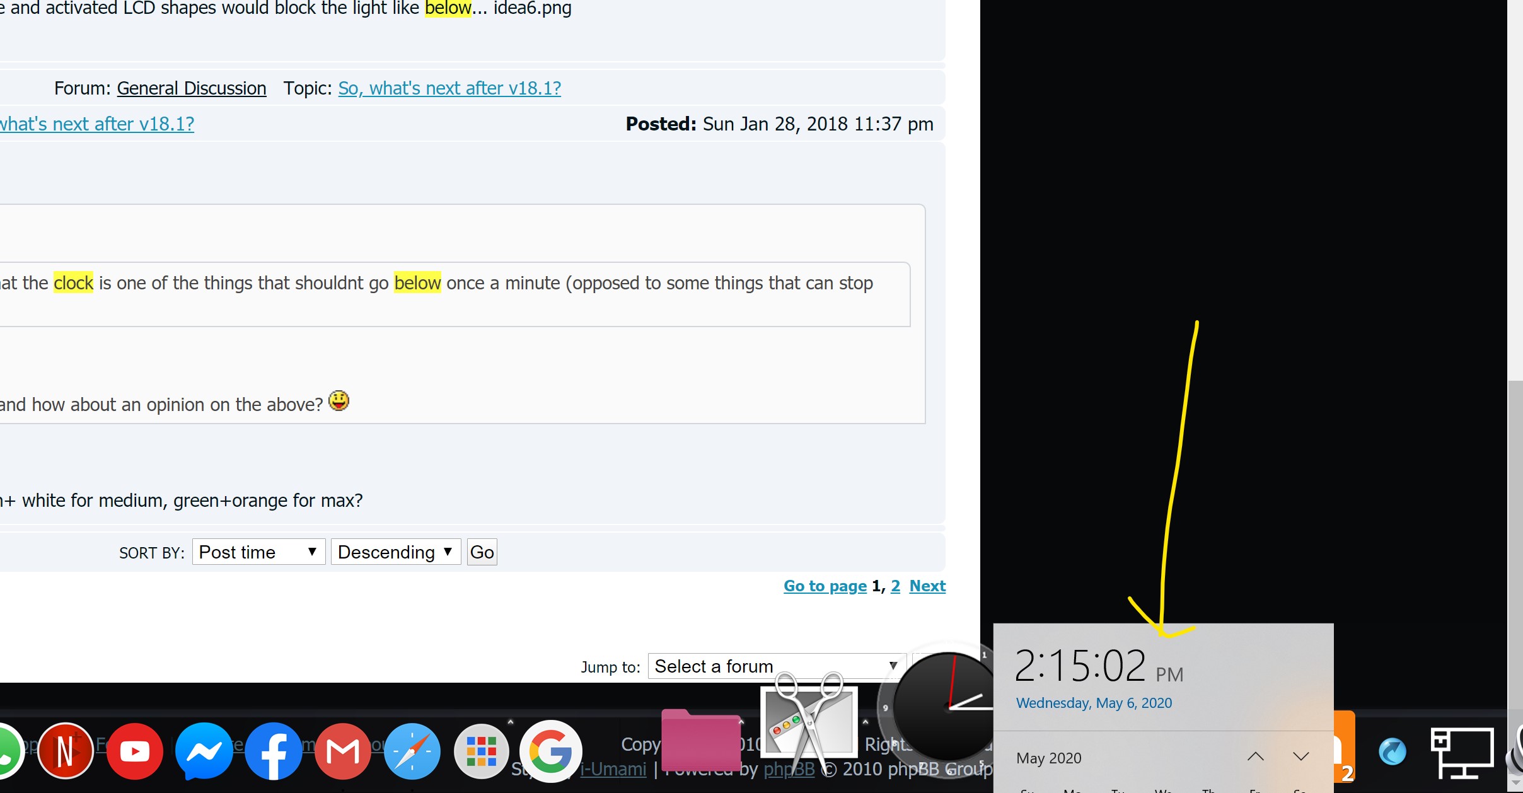Open the Netflix dock icon
The width and height of the screenshot is (1523, 793).
click(x=66, y=751)
